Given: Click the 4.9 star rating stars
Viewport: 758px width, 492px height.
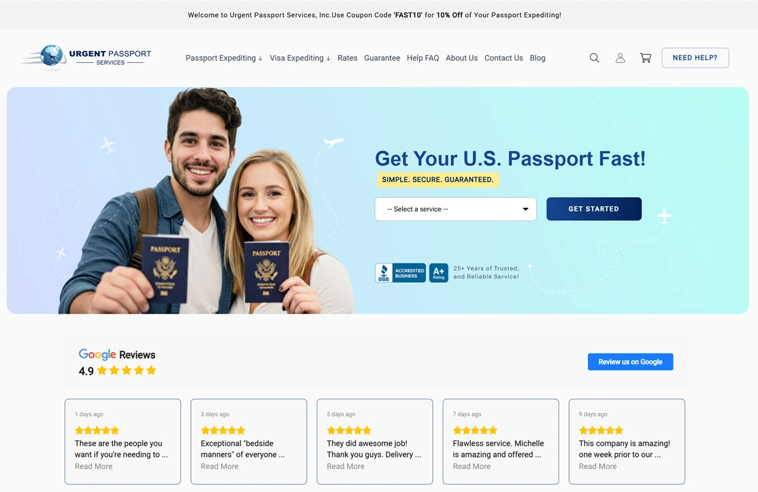Looking at the screenshot, I should click(127, 370).
